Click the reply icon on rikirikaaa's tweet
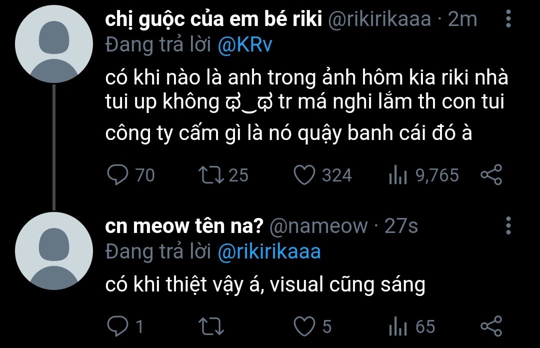 pyautogui.click(x=117, y=174)
